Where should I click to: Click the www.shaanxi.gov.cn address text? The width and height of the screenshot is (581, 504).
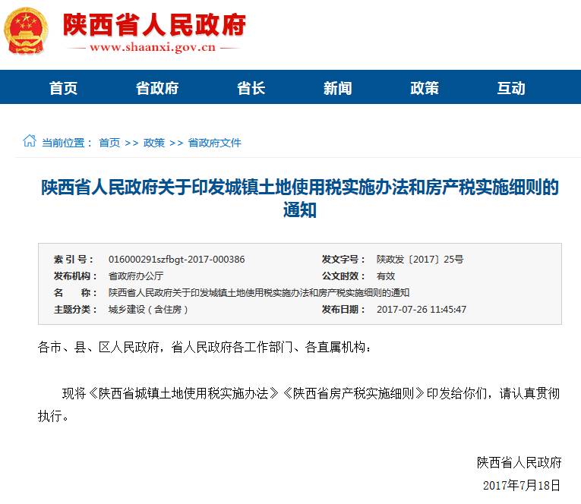point(152,48)
